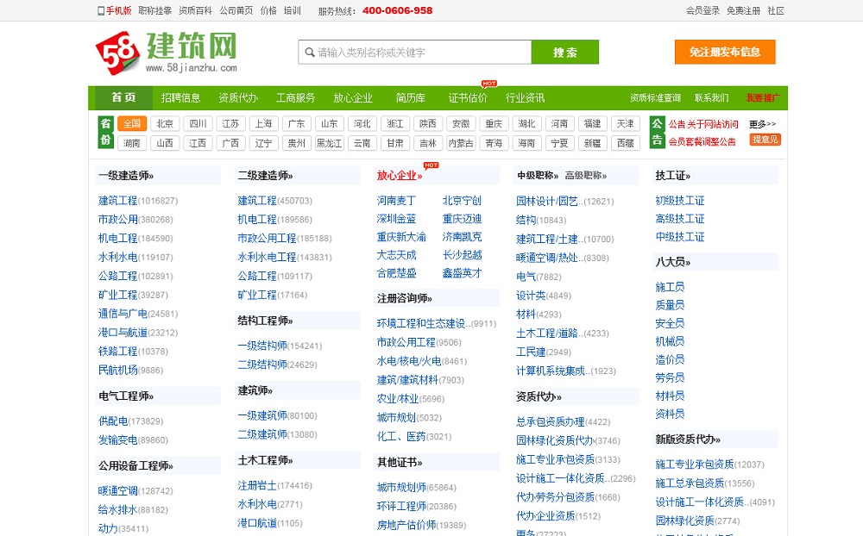Image resolution: width=863 pixels, height=536 pixels.
Task: Select the 广东 province filter
Action: pyautogui.click(x=296, y=124)
